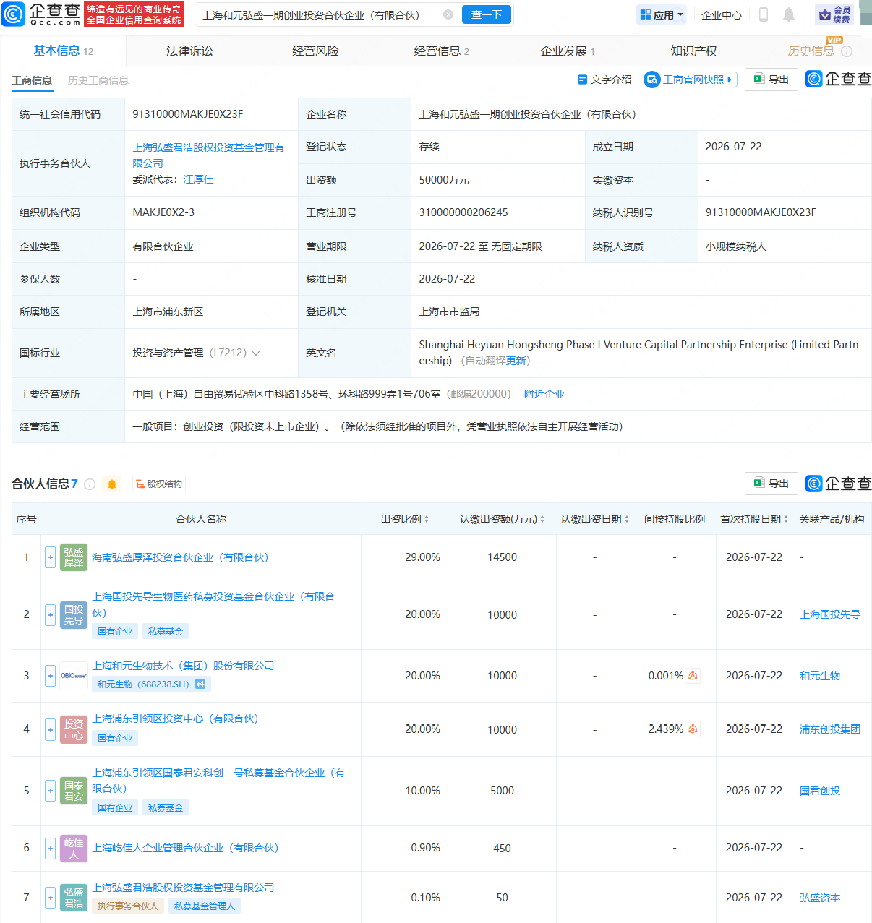This screenshot has height=923, width=872.
Task: Open 江厚佳 representative link
Action: 198,179
